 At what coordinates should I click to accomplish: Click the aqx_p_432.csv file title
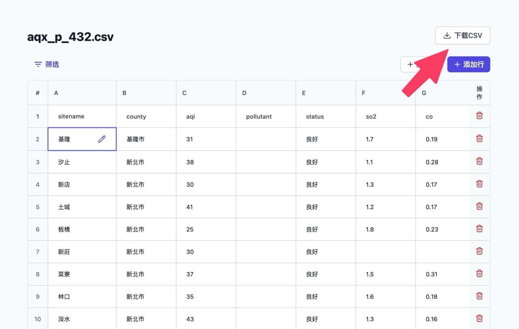[70, 37]
